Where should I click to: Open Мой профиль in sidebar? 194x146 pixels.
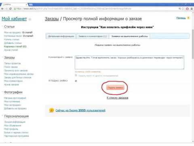(x=11, y=129)
